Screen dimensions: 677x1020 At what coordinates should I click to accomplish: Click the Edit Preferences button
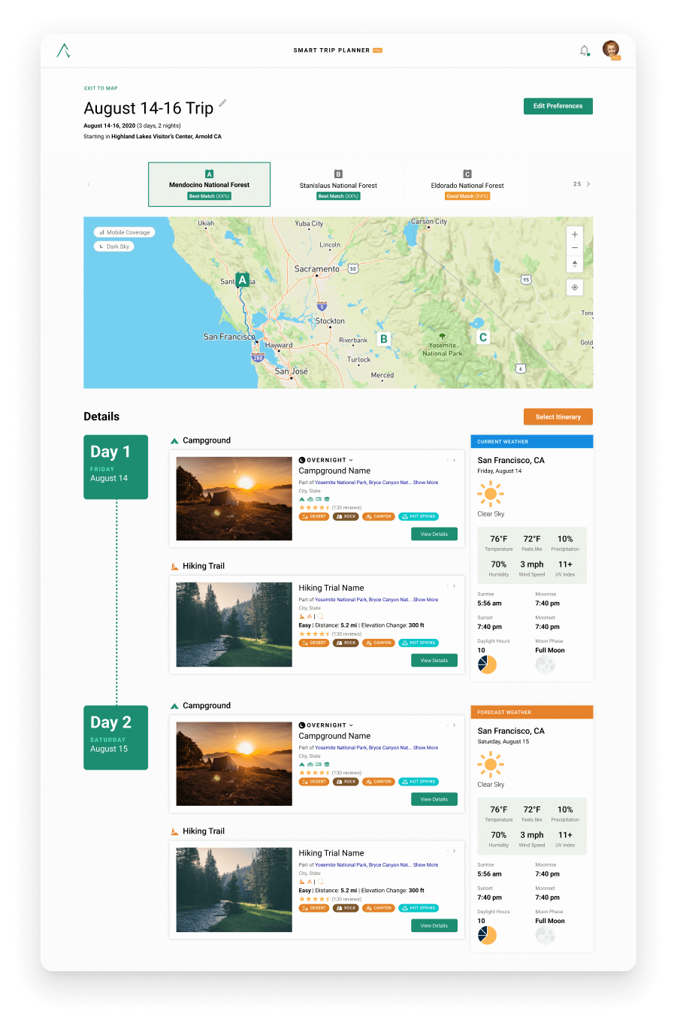pos(558,106)
